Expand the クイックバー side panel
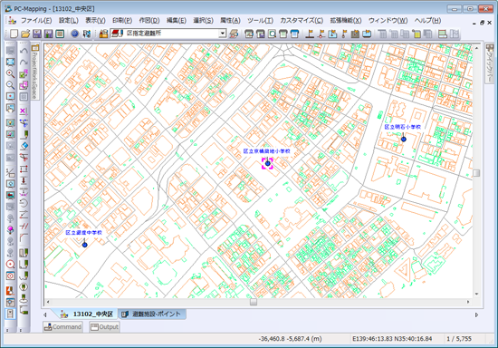 490,63
